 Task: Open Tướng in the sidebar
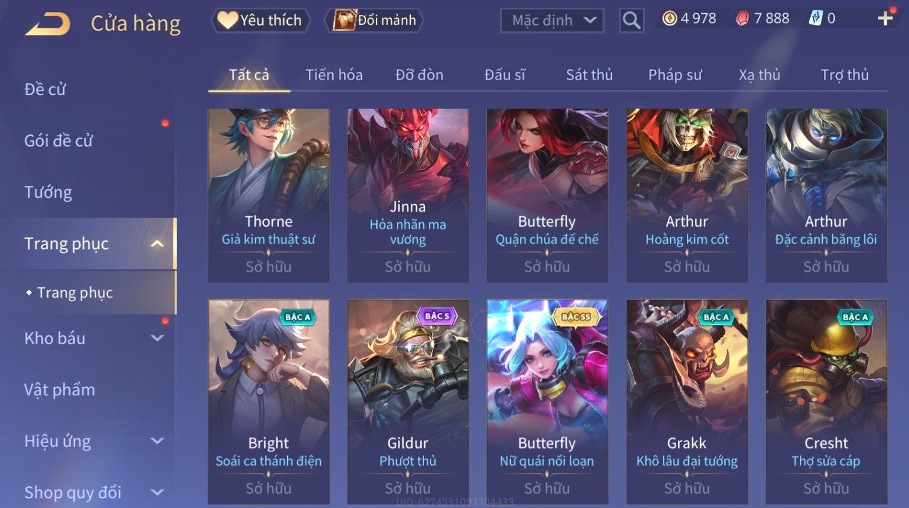(48, 192)
